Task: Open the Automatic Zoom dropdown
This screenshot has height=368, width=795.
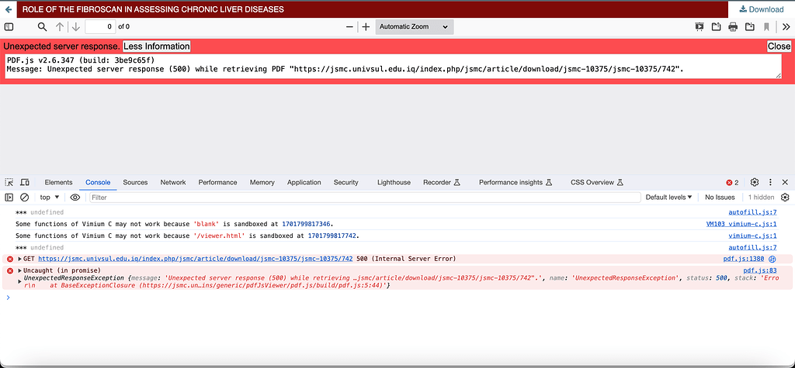Action: pos(415,27)
